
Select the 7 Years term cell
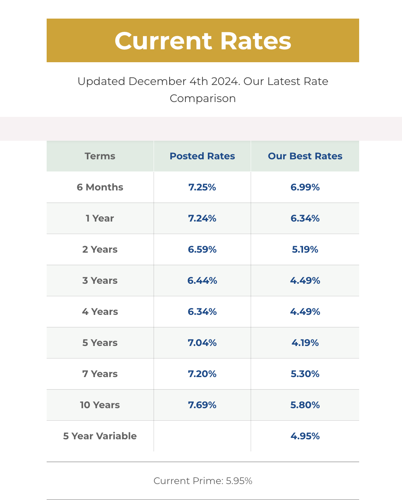click(100, 374)
